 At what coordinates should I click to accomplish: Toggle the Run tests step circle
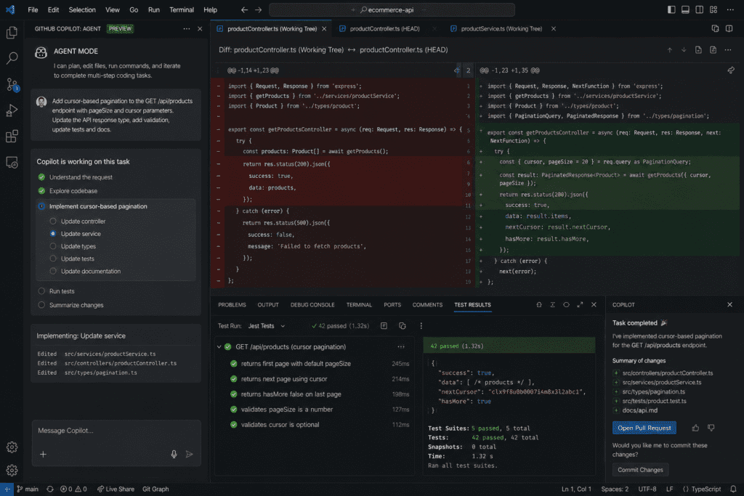click(41, 291)
